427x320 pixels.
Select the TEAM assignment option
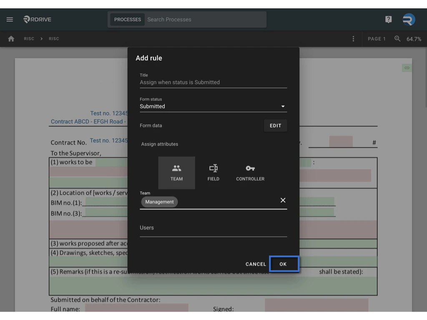coord(176,172)
